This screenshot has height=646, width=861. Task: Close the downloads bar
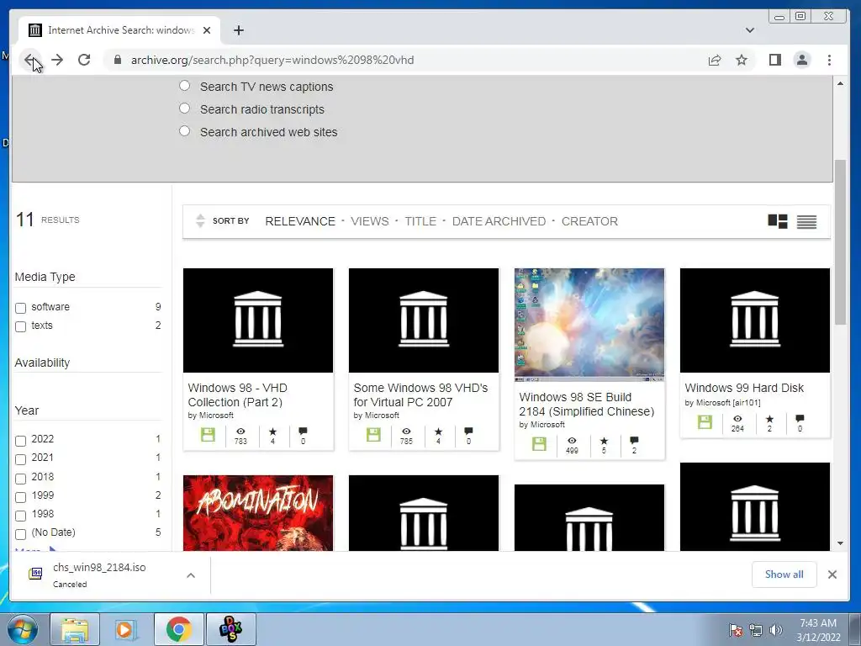point(832,574)
